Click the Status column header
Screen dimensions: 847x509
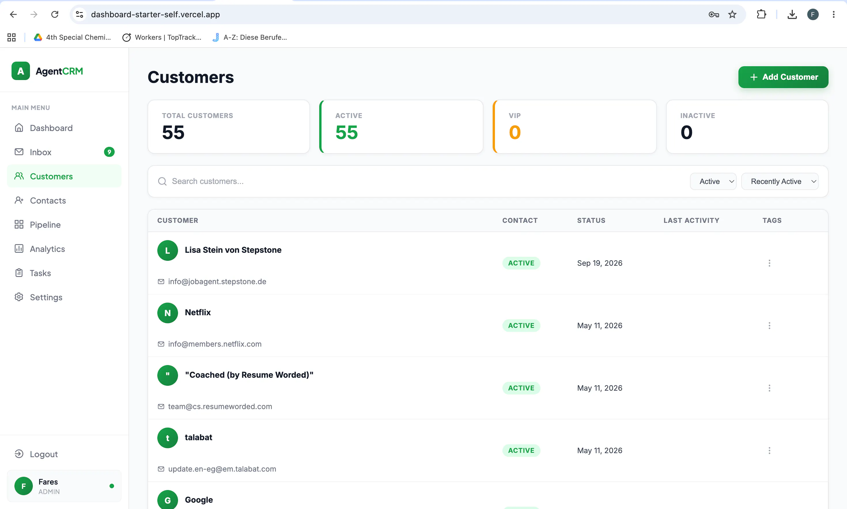(x=591, y=221)
